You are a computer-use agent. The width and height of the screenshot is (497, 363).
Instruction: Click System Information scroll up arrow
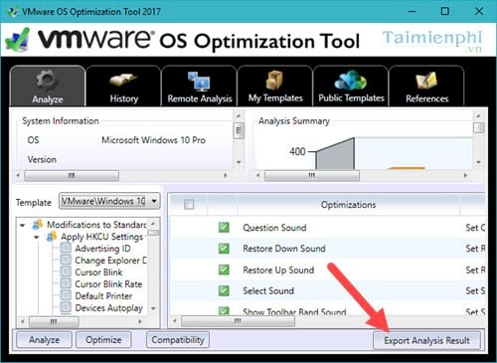(239, 115)
